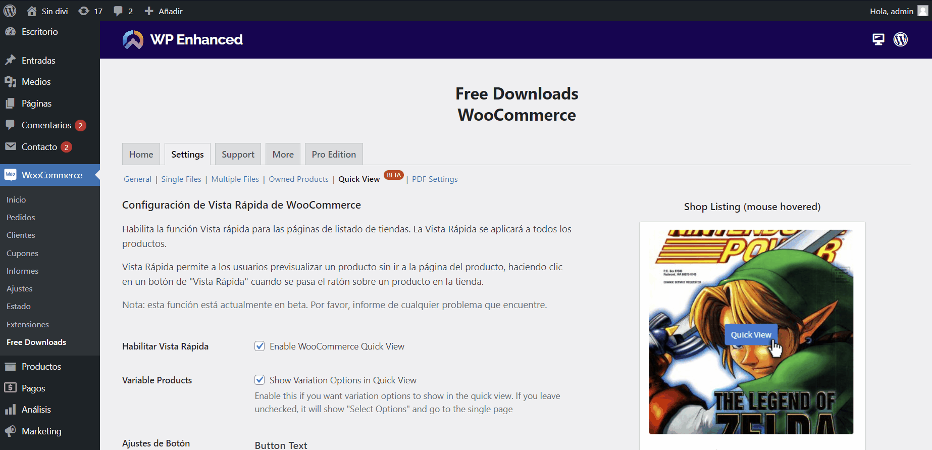Open the Añadir new content menu

[164, 11]
